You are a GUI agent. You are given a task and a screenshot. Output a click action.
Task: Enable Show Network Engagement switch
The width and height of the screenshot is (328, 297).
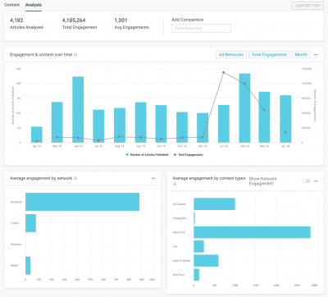click(307, 181)
